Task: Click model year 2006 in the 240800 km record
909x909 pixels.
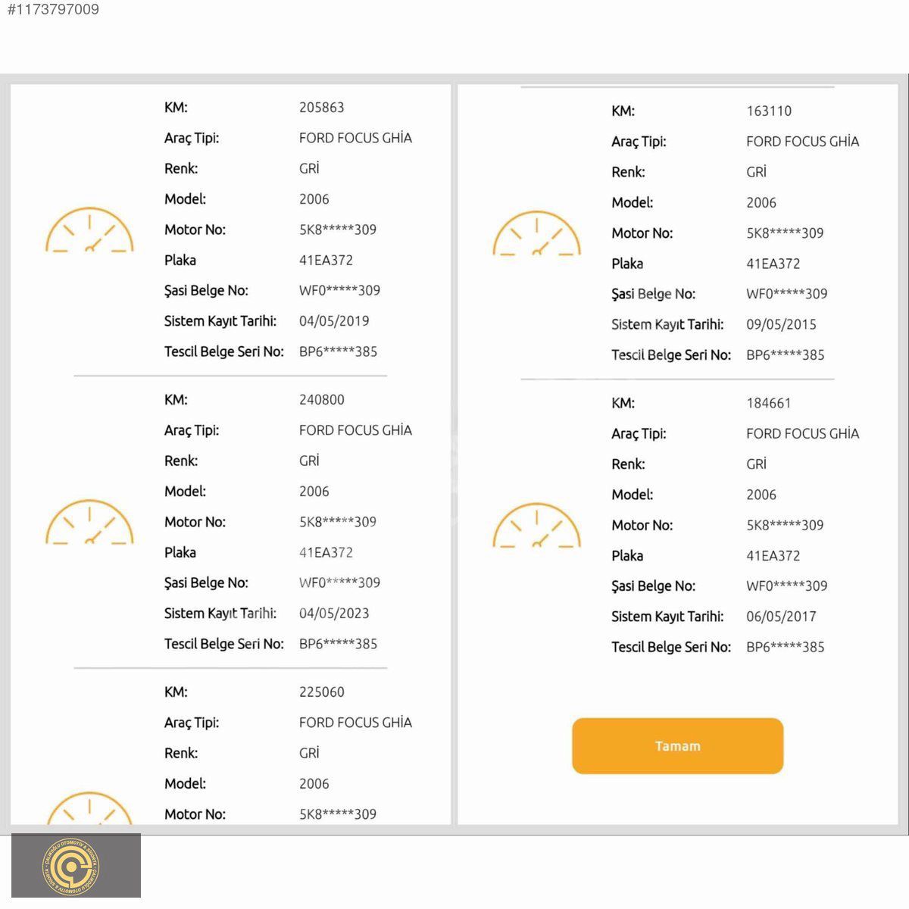Action: 314,492
